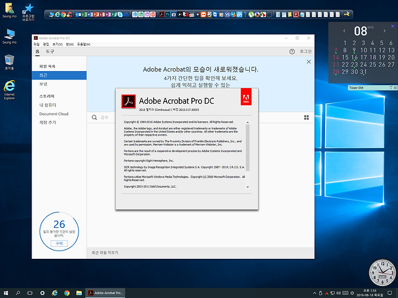The height and width of the screenshot is (298, 398).
Task: Click the Acrobat icon in the About dialog
Action: coord(128,102)
